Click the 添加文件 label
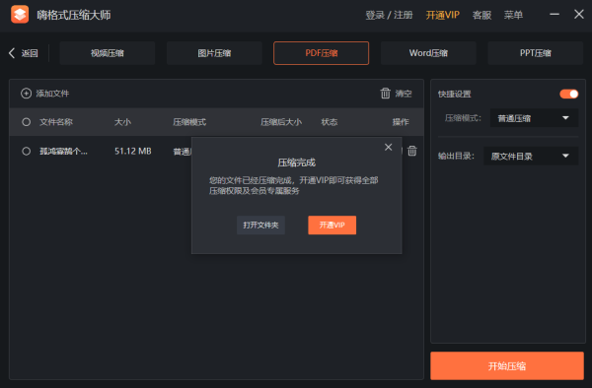Viewport: 592px width, 388px height. pos(52,94)
